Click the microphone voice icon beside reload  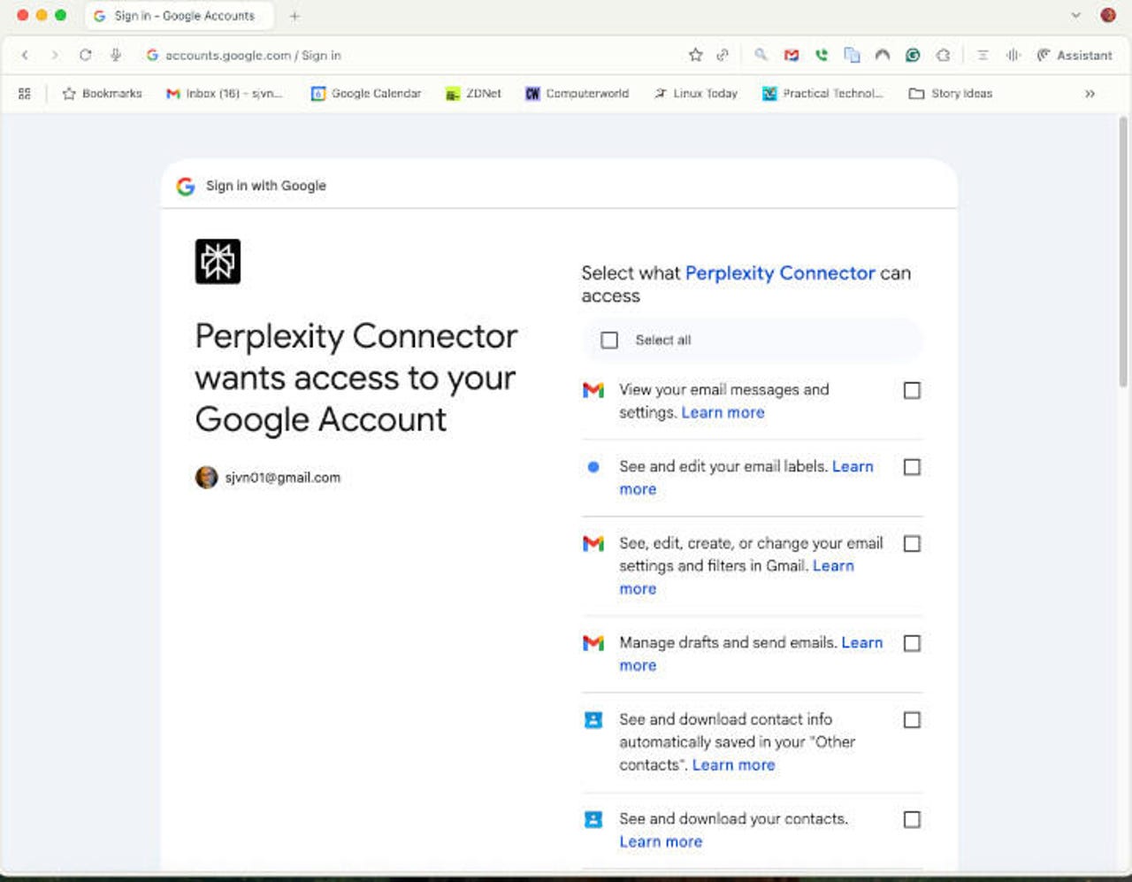[x=115, y=55]
